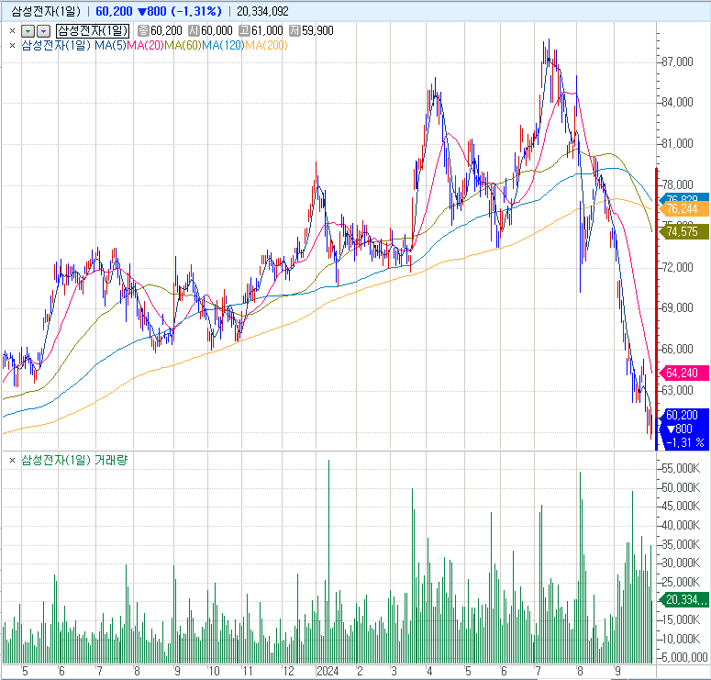Select the MA(120) legend label

point(223,45)
